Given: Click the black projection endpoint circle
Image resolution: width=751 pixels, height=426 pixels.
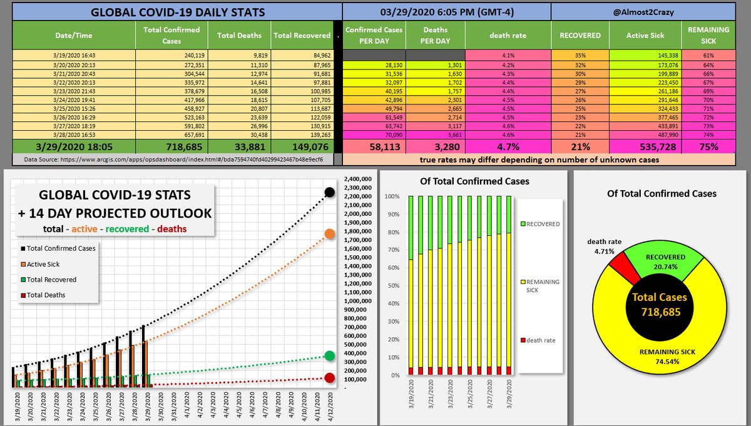Looking at the screenshot, I should (x=330, y=192).
